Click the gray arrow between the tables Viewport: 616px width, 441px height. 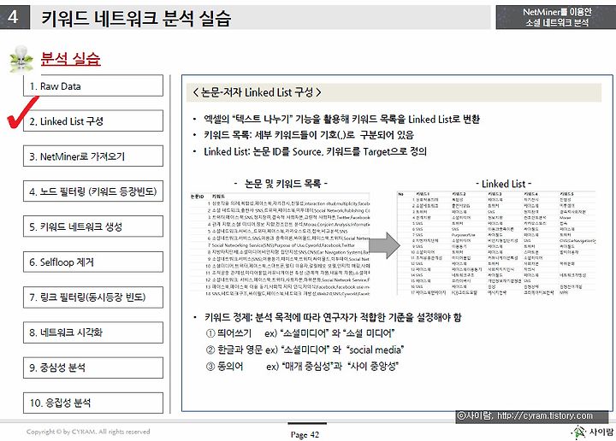tap(385, 245)
